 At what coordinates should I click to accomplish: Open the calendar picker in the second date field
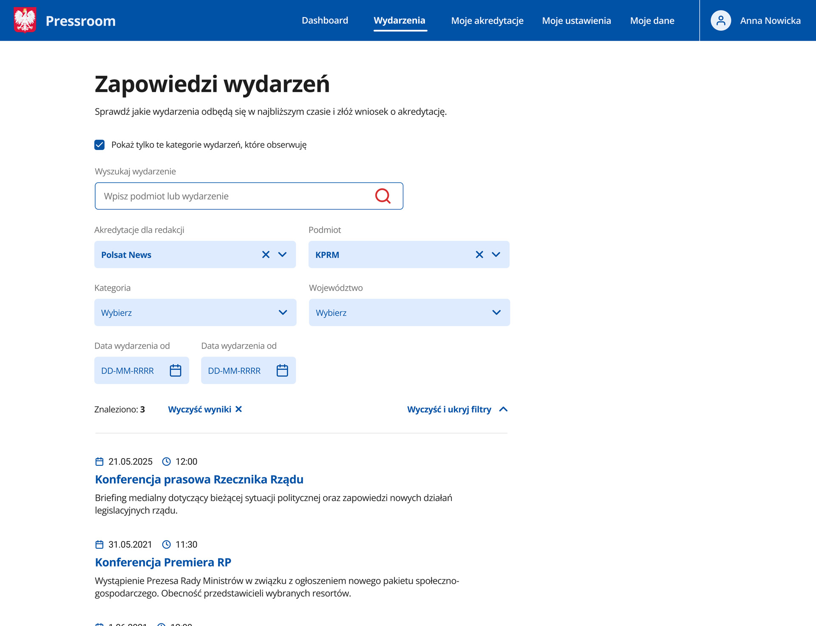coord(282,371)
